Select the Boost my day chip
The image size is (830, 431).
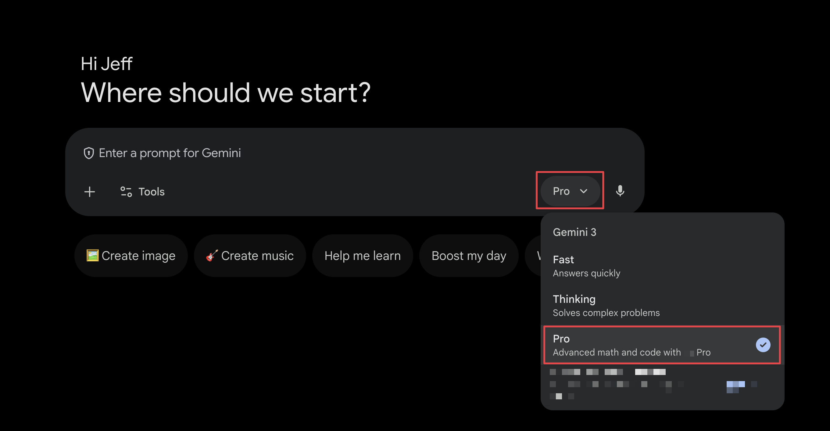click(x=469, y=256)
